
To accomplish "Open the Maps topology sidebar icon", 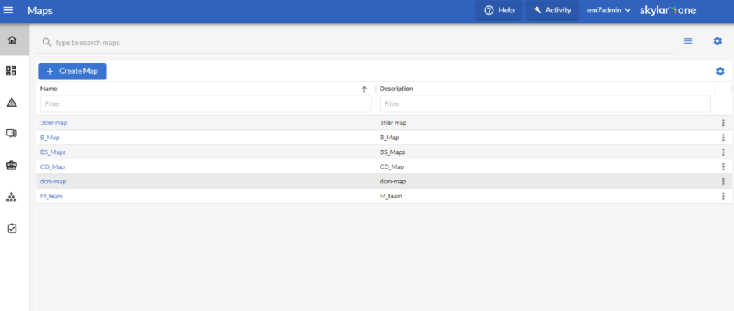I will tap(12, 197).
